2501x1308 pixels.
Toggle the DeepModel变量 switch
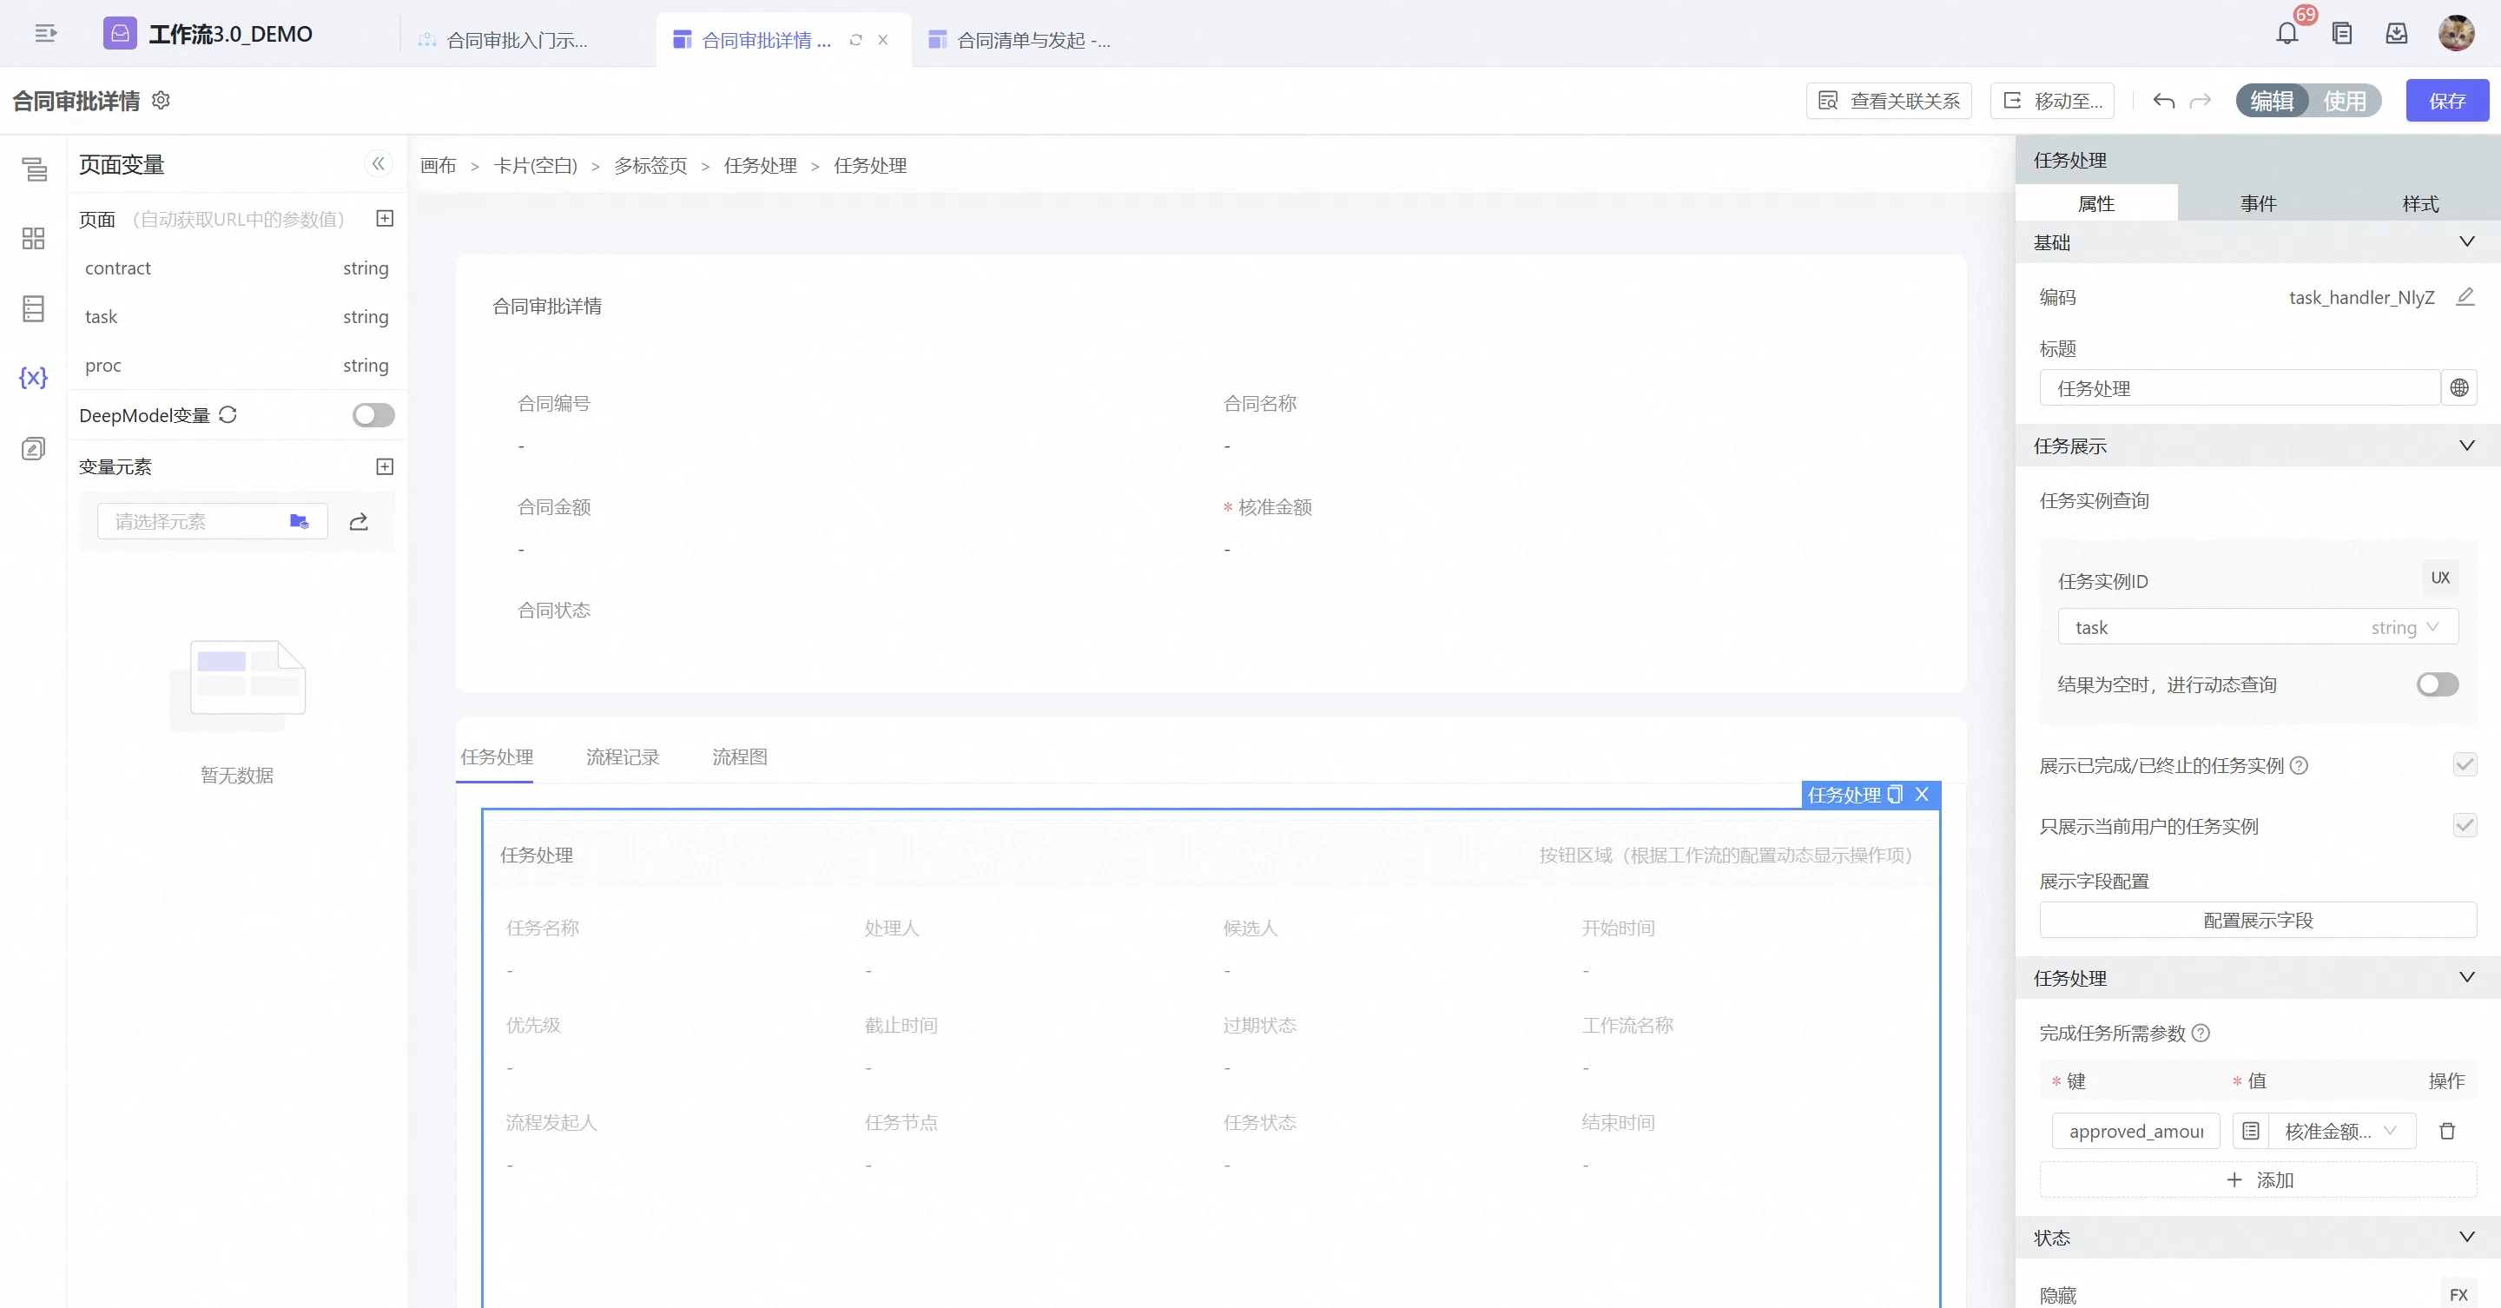[x=373, y=416]
